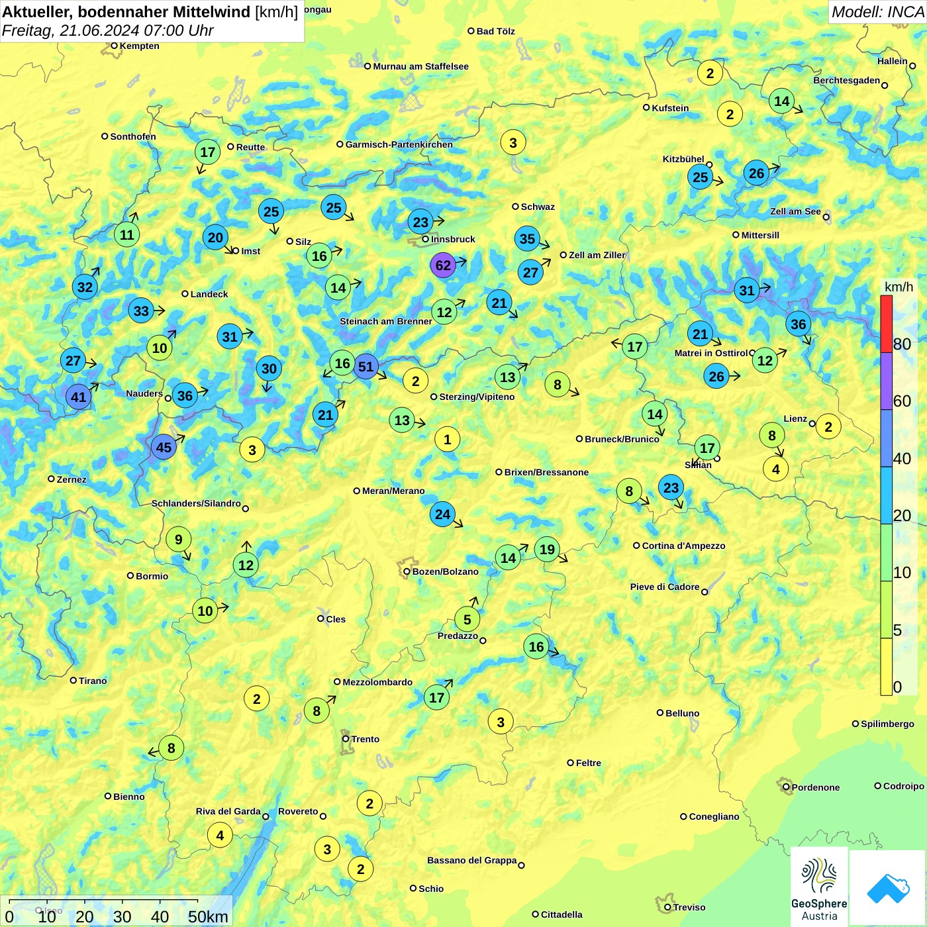The width and height of the screenshot is (927, 927).
Task: Click the Garmisch-Partenkirchen label
Action: point(399,144)
